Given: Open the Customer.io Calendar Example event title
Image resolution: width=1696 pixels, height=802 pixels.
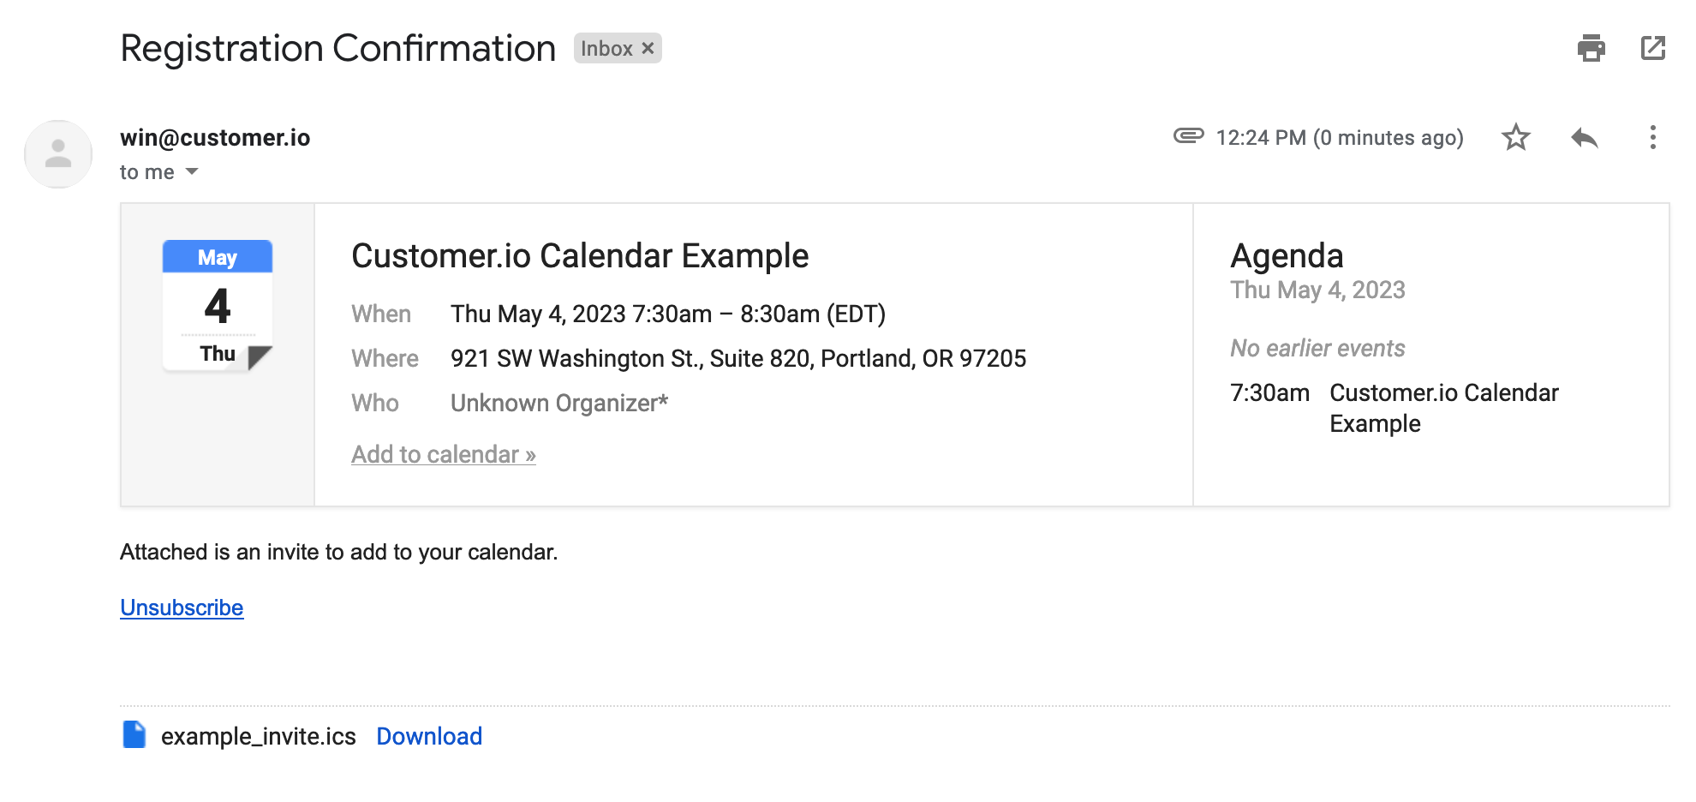Looking at the screenshot, I should pos(580,255).
